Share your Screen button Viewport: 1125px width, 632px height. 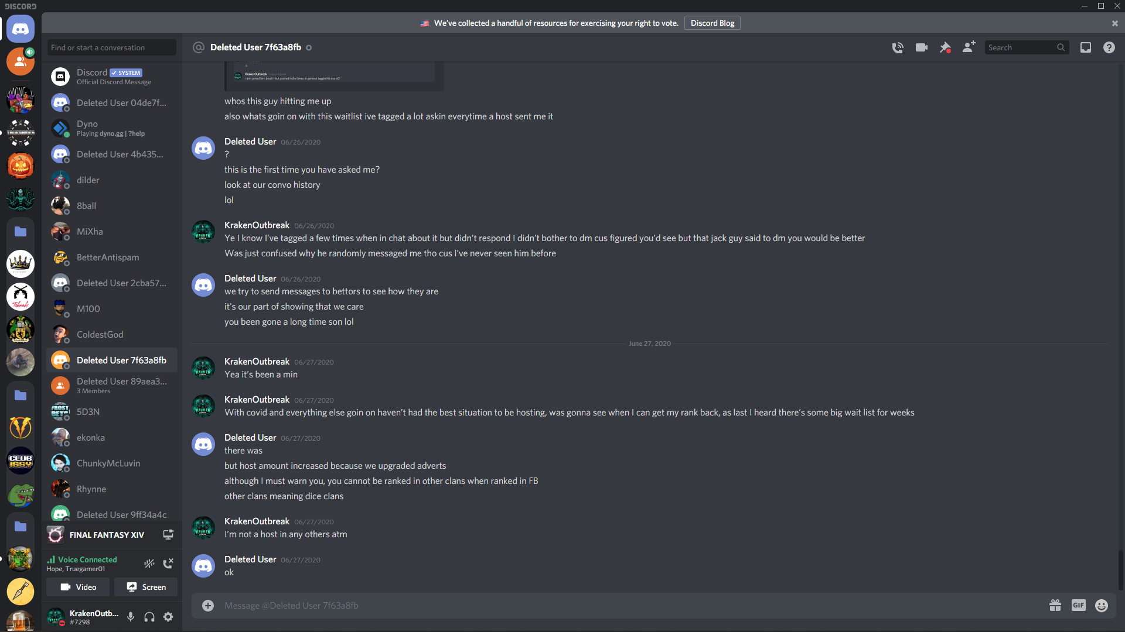coord(146,587)
